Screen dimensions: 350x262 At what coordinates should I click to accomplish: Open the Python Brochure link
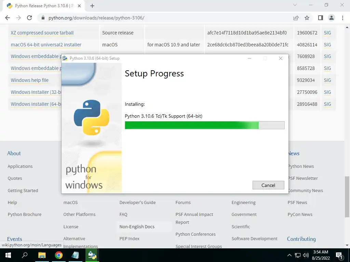[x=25, y=214]
